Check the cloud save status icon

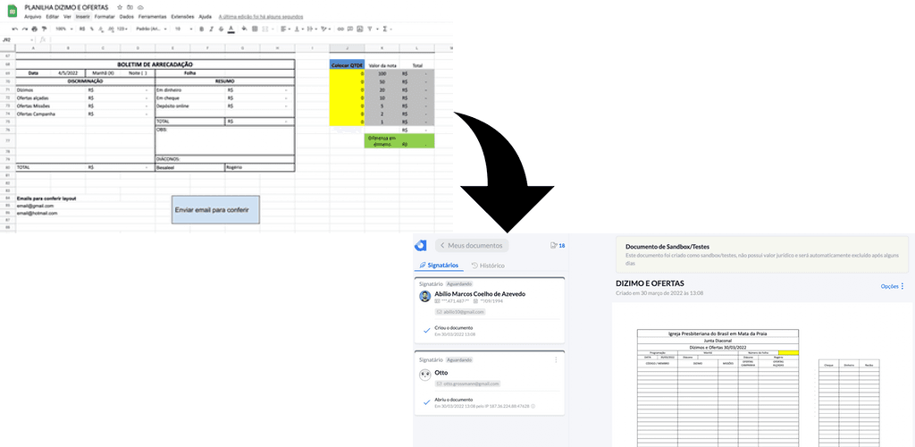pos(140,7)
